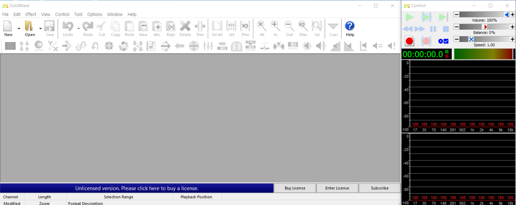
Task: Open the Effect menu
Action: point(31,14)
